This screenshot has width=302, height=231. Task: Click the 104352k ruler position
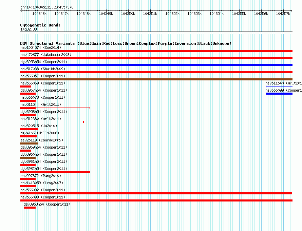[x=173, y=14]
